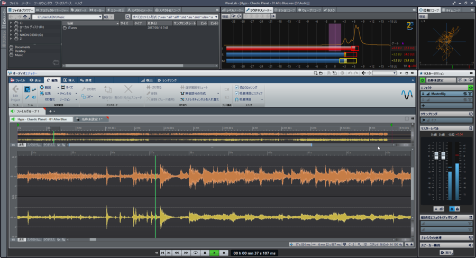Select the pencil draw tool in the ribbon
Image resolution: width=476 pixels, height=258 pixels.
(x=28, y=97)
